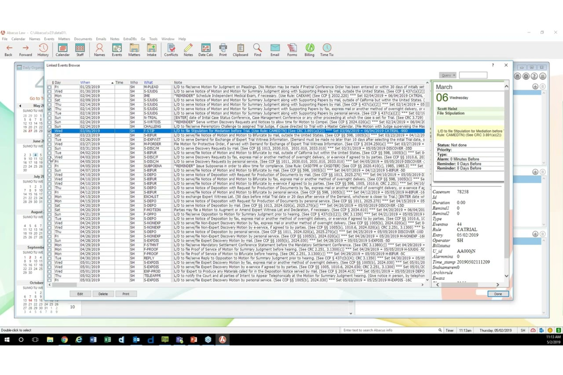
Task: Toggle checkbox for 03/26/2019 D-EXPWIT row
Action: point(49,140)
